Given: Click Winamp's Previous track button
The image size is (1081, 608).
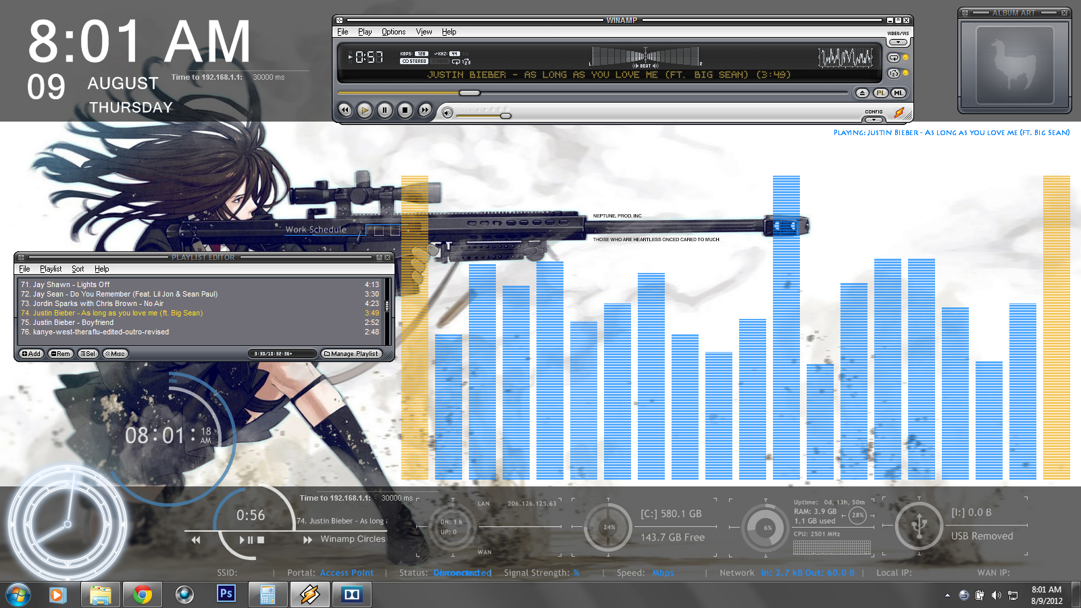Looking at the screenshot, I should (x=345, y=110).
